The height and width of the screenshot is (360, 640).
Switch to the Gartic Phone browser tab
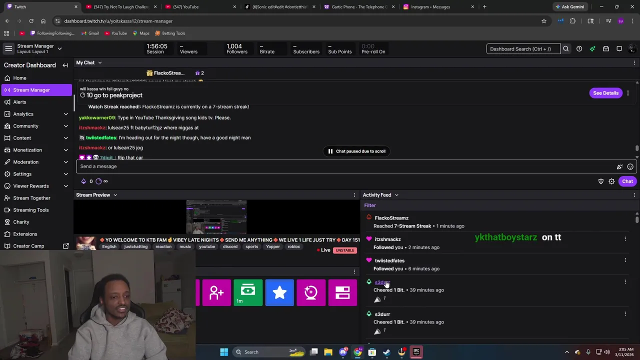pyautogui.click(x=358, y=7)
